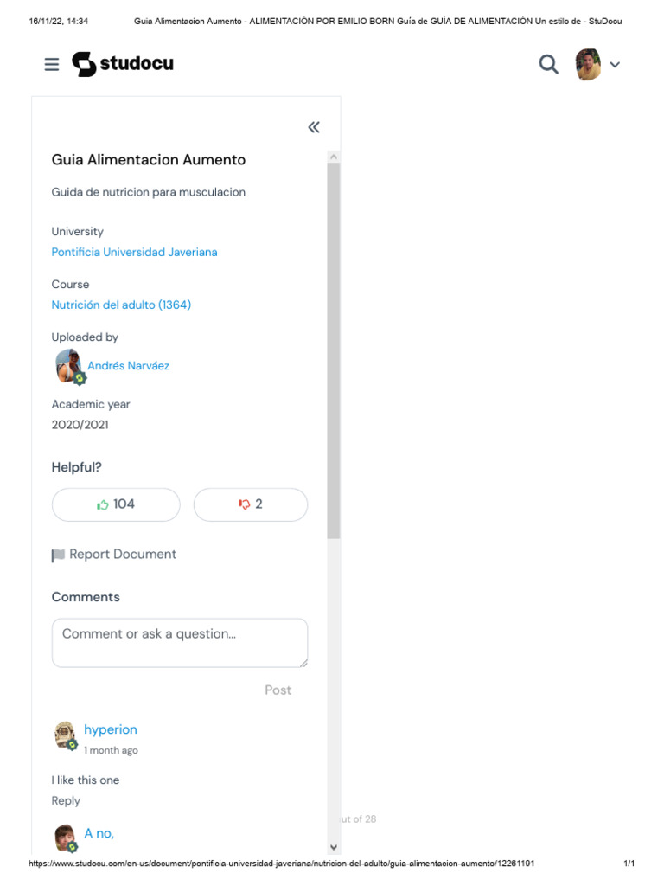Click the Studocu logo
Image resolution: width=664 pixels, height=886 pixels.
pos(123,64)
